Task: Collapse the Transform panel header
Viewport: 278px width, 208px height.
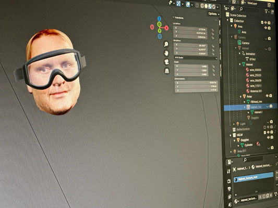Action: [x=179, y=18]
